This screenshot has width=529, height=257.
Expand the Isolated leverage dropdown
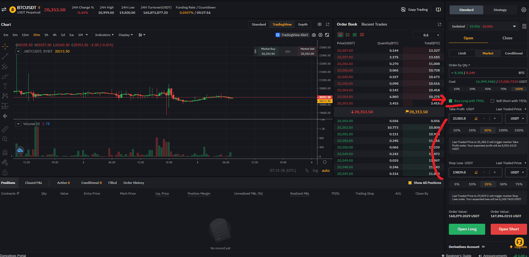point(515,26)
